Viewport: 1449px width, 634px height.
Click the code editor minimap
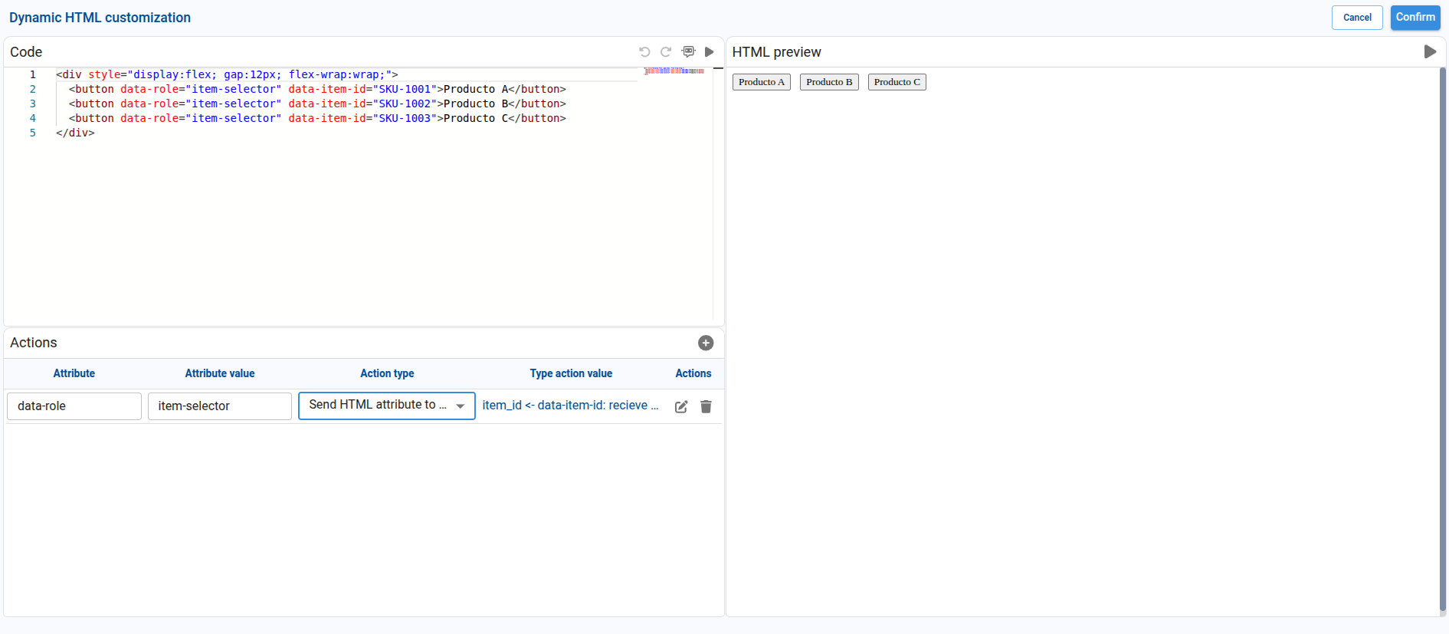(674, 71)
